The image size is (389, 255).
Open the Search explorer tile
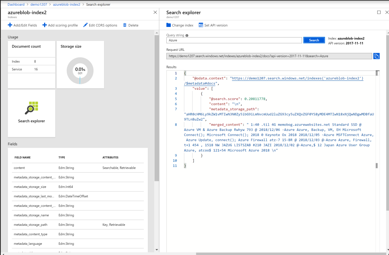[32, 113]
